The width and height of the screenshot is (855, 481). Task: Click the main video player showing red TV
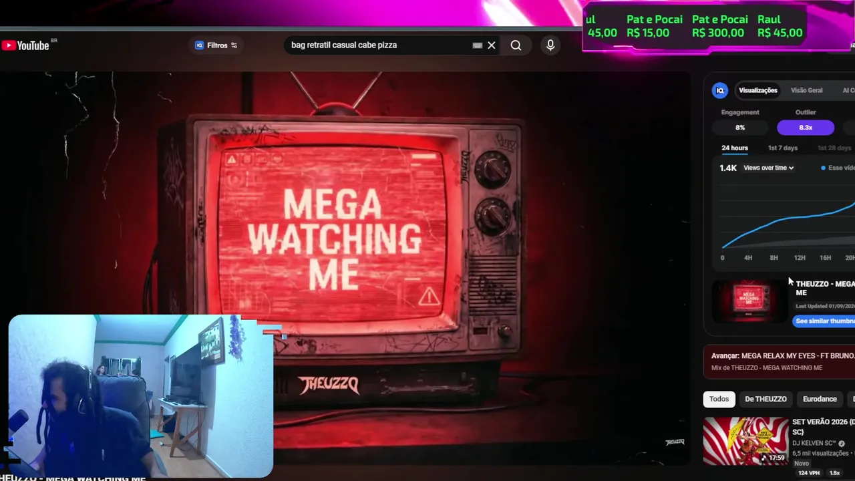[x=344, y=267]
